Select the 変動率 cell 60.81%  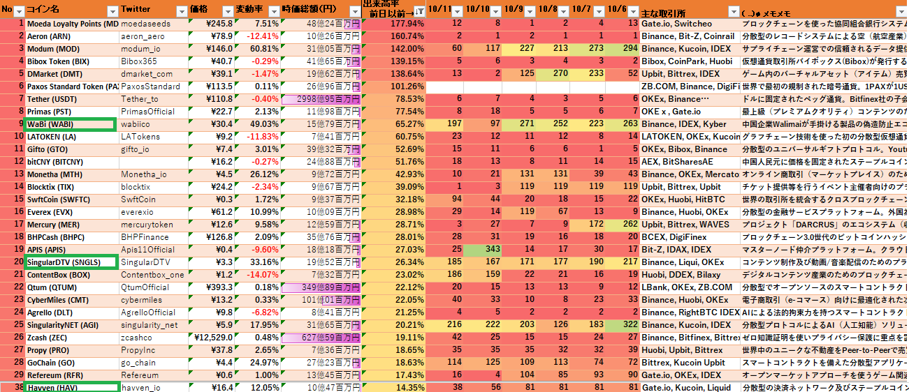click(258, 49)
